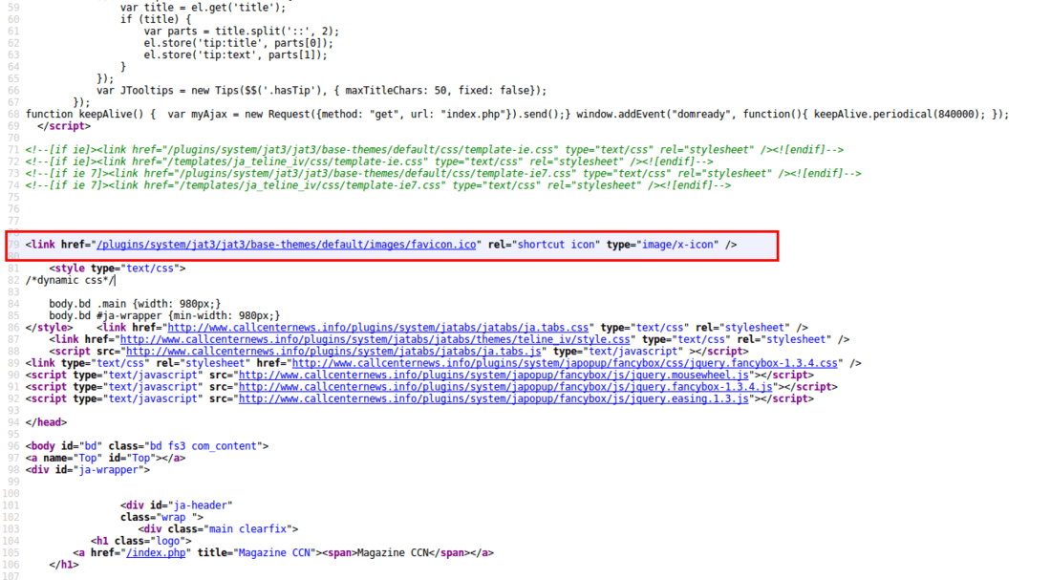
Task: Click the line "el.store('tip:title', parts[0]);"
Action: (x=239, y=44)
